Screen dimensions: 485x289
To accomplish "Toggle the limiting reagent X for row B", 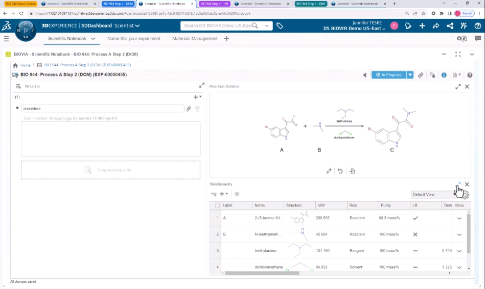I will point(415,234).
